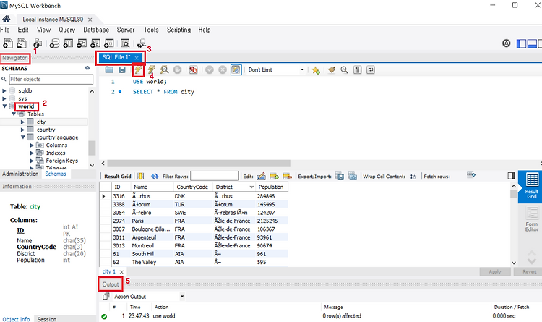
Task: Click the editor horizontal scrollbar
Action: tap(199, 163)
